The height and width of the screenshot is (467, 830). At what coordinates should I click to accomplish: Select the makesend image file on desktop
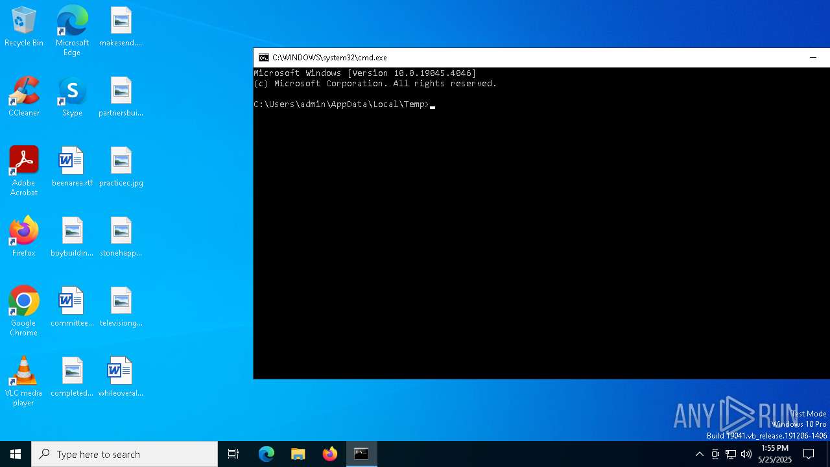pyautogui.click(x=121, y=27)
